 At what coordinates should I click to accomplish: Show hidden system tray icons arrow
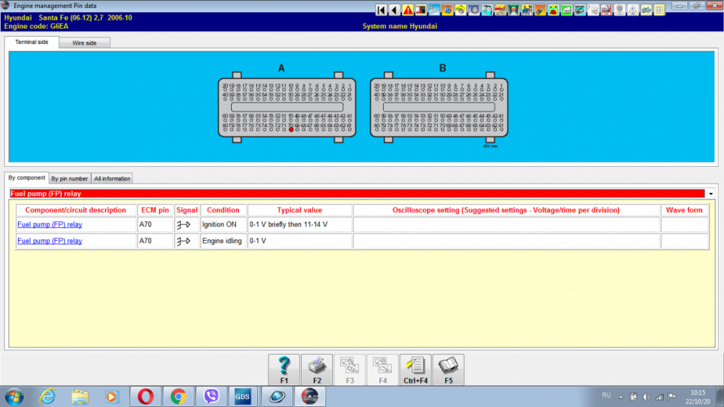pyautogui.click(x=621, y=397)
